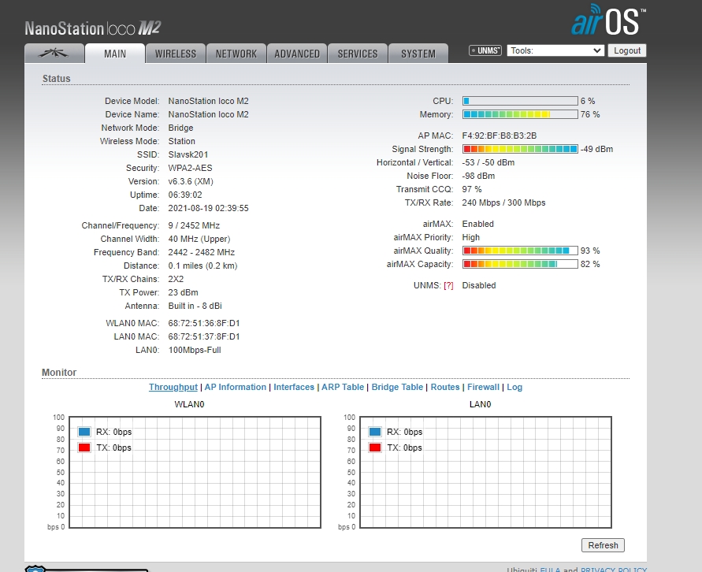Switch to the ADVANCED tab

coord(297,54)
